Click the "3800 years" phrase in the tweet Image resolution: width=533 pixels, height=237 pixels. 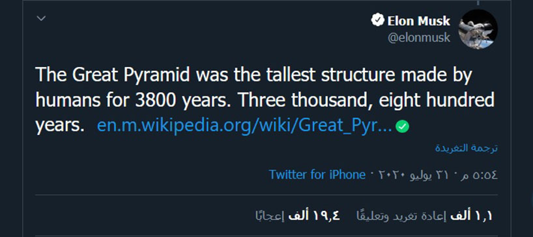coord(184,101)
